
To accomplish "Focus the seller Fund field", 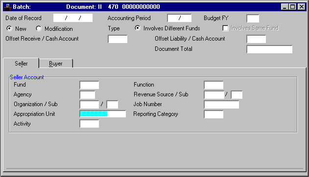I will point(89,85).
